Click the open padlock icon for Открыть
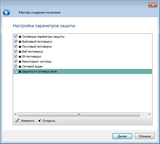This screenshot has width=160, height=144. (x=40, y=120)
